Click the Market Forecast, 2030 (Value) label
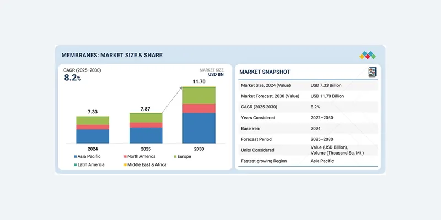Viewport: 441px width, 220px height. 270,96
